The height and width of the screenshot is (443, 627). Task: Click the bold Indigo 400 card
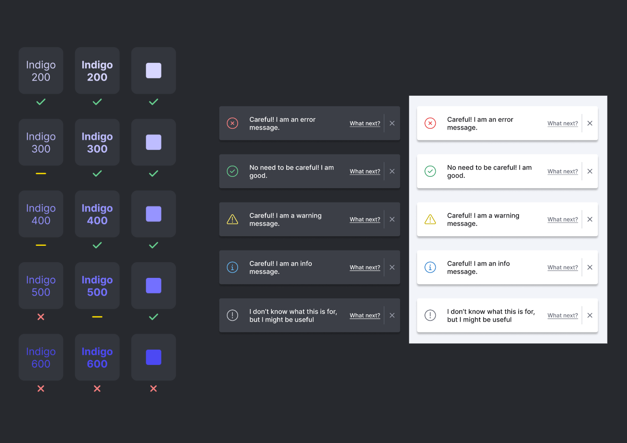(x=97, y=214)
